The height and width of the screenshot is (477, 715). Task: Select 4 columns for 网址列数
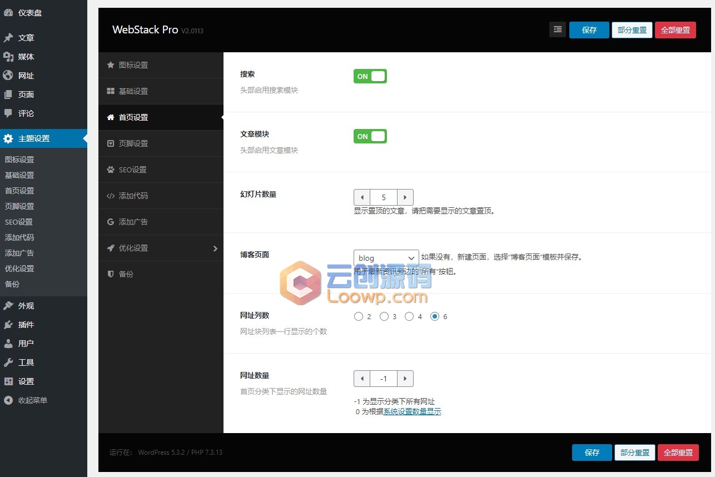[409, 316]
